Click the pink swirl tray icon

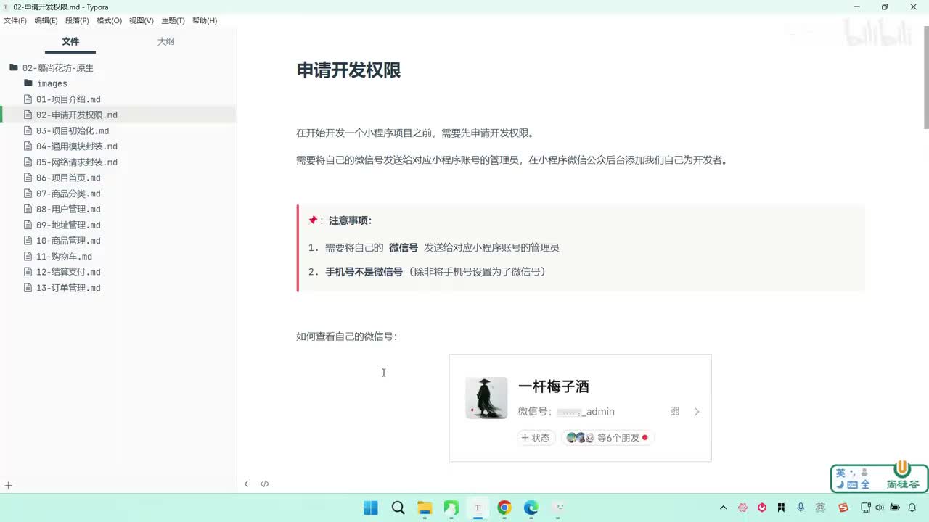point(742,507)
